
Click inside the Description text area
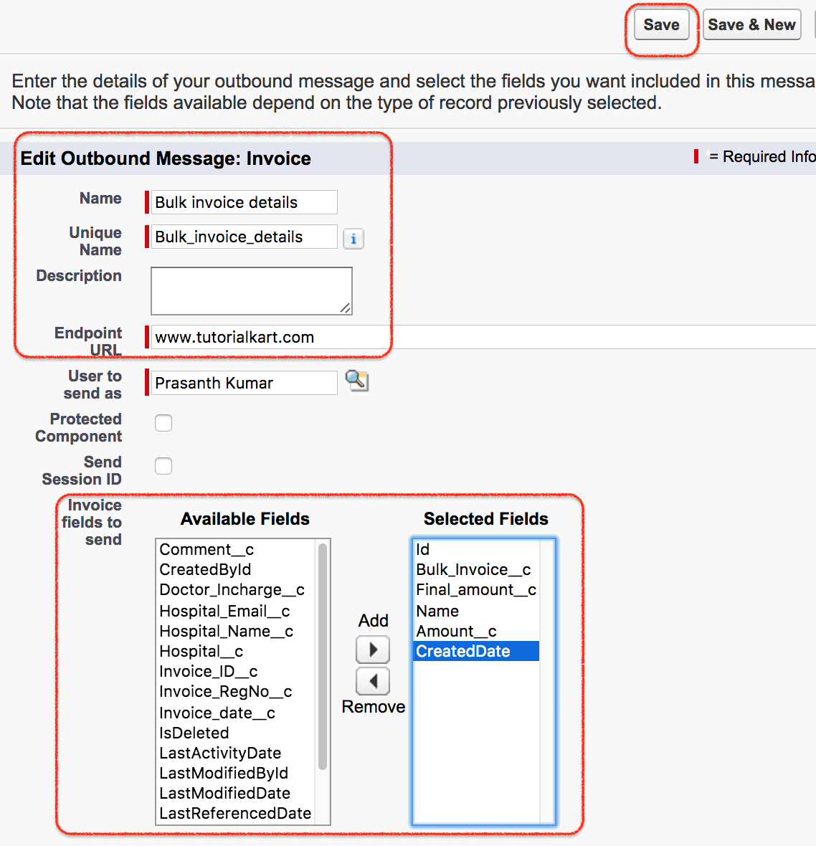[x=252, y=291]
